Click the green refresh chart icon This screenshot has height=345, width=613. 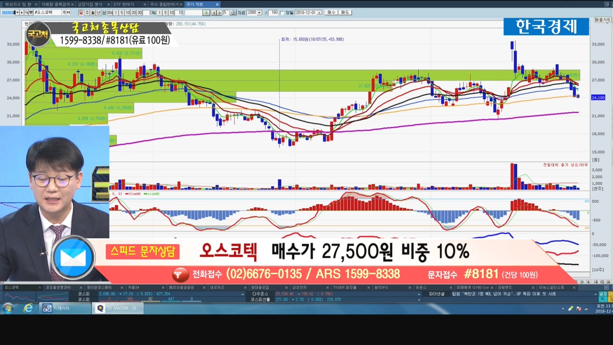coord(206,12)
